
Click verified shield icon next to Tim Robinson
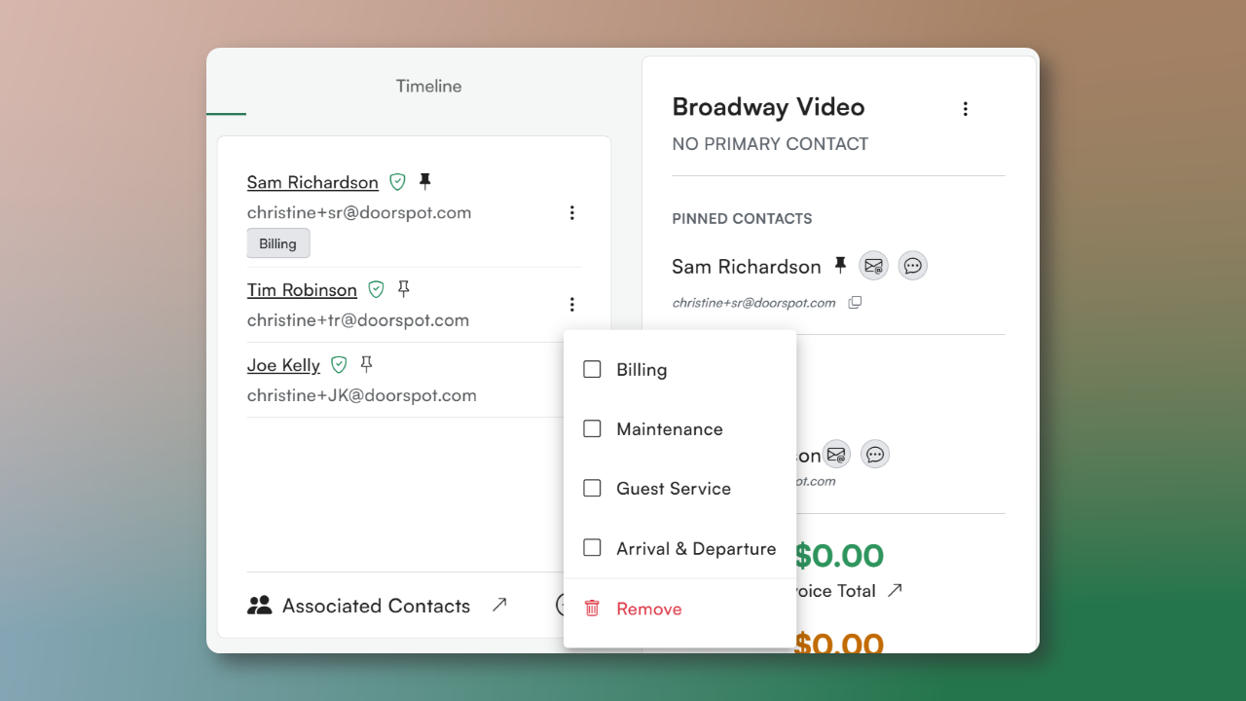(376, 289)
